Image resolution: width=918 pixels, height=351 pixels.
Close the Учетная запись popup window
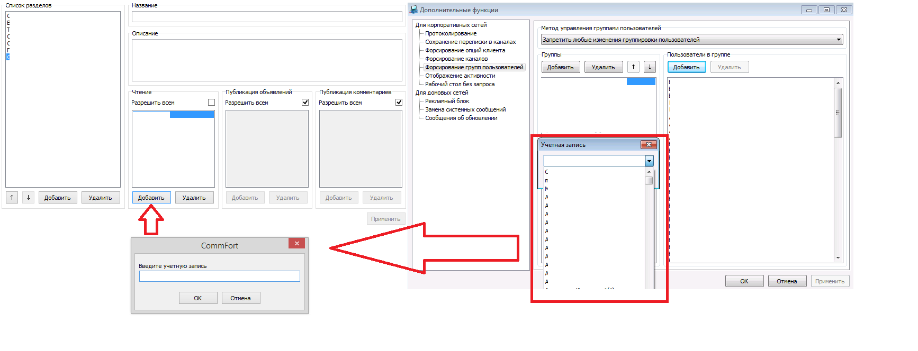tap(649, 145)
